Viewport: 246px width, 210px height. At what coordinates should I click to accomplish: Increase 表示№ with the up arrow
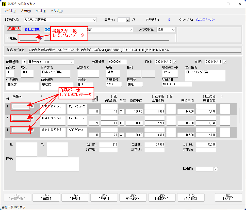[x=128, y=19]
